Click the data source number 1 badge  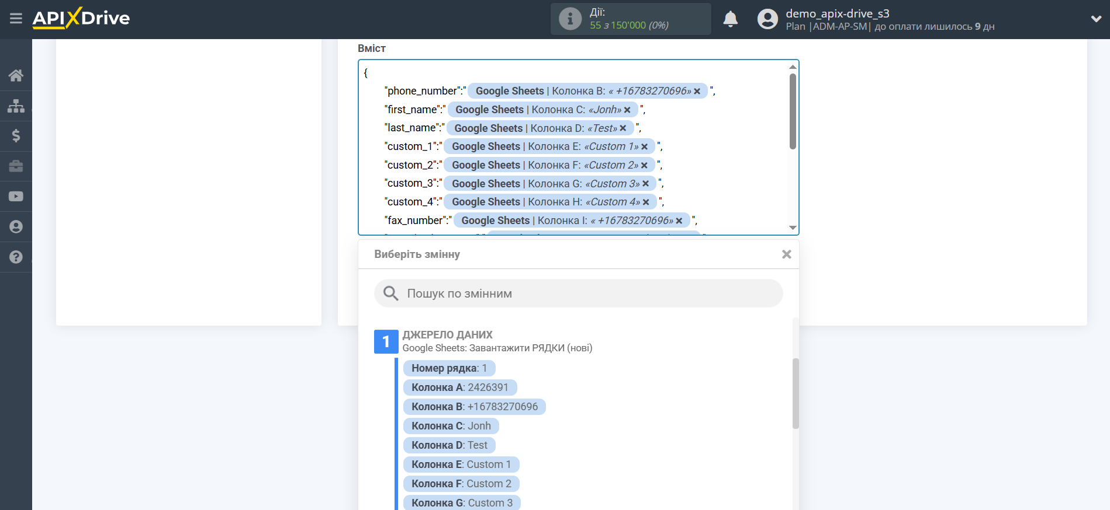386,341
